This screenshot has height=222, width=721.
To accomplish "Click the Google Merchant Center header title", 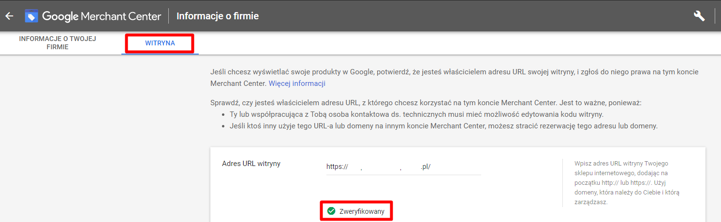I will (x=102, y=16).
